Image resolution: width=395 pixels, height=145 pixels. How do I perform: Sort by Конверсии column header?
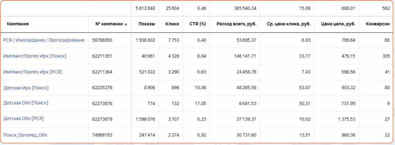tap(378, 24)
